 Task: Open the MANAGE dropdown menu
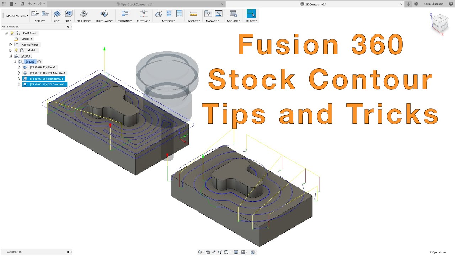point(213,21)
